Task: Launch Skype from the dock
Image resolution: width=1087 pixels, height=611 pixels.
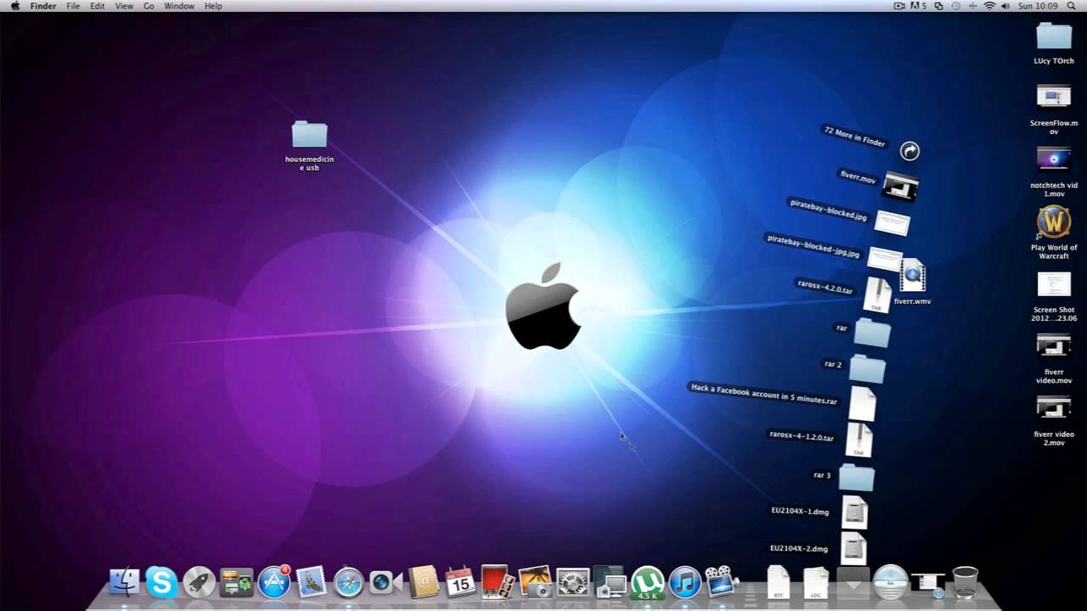Action: pyautogui.click(x=161, y=582)
